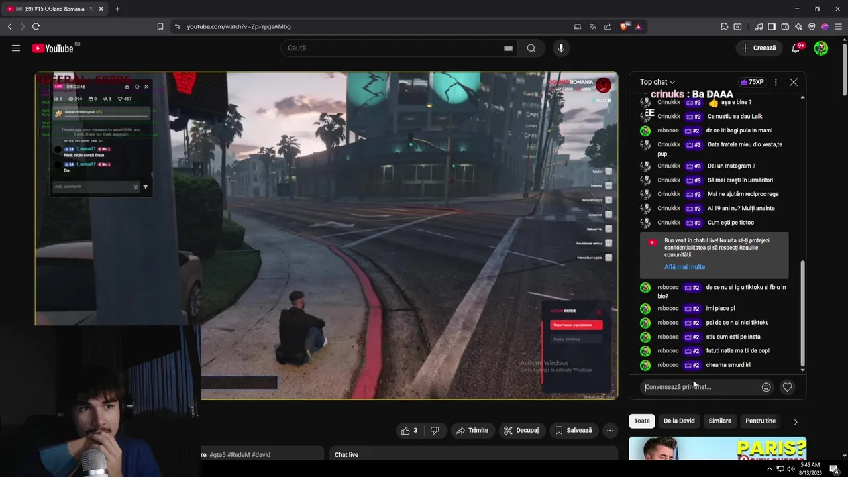
Task: Select the Toate chip
Action: (x=642, y=421)
